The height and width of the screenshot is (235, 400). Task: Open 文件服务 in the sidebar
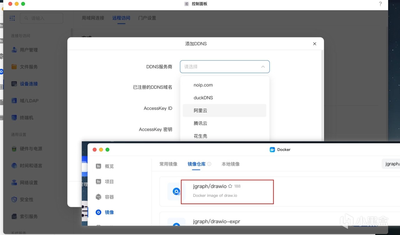click(29, 67)
